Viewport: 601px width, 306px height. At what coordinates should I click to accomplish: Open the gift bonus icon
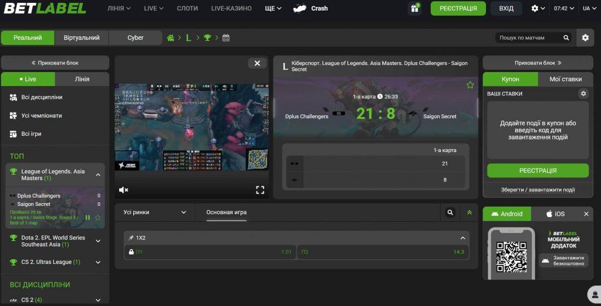(x=414, y=8)
